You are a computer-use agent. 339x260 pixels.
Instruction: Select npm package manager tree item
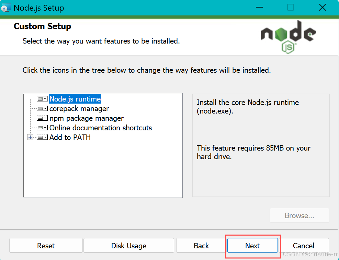(x=87, y=118)
